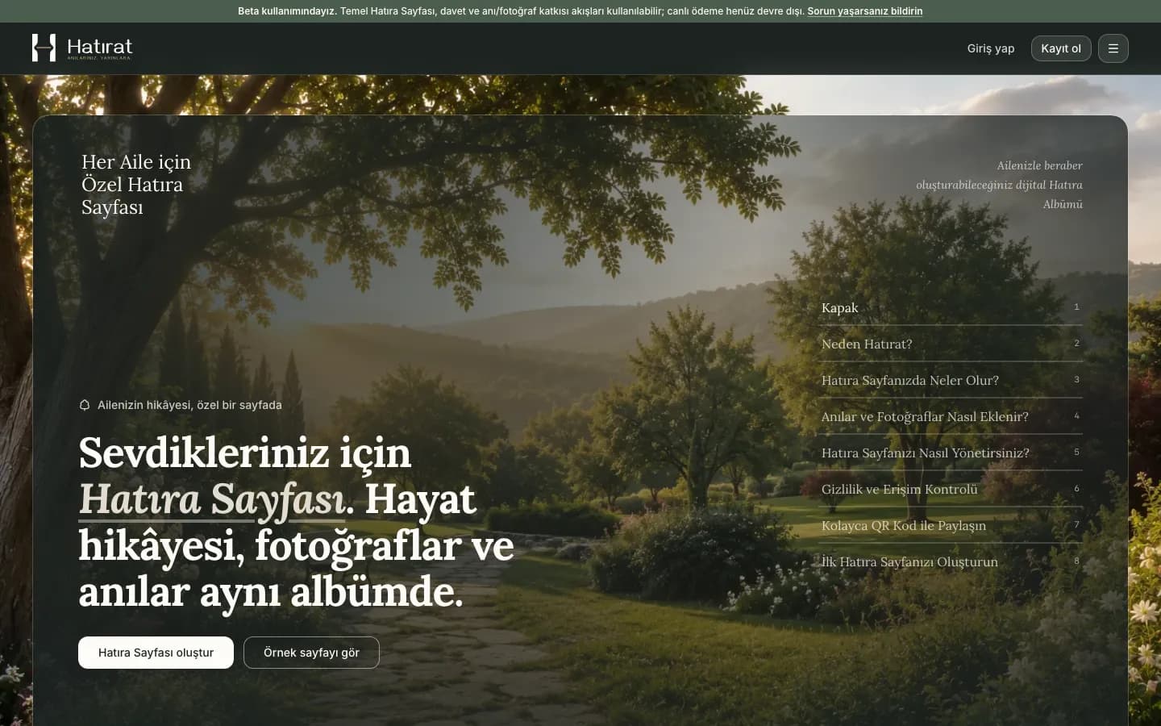The width and height of the screenshot is (1161, 726).
Task: Open İlk Hatıra Sayfanızı Oluşturun entry
Action: coord(950,561)
